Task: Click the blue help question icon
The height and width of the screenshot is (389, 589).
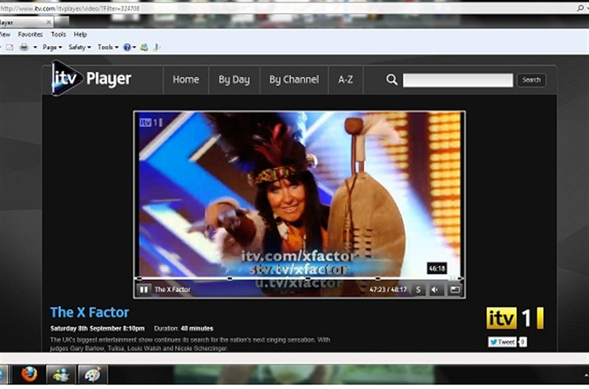Action: (x=127, y=47)
